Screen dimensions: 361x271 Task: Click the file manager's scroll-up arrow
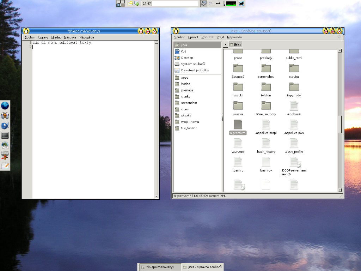(340, 51)
